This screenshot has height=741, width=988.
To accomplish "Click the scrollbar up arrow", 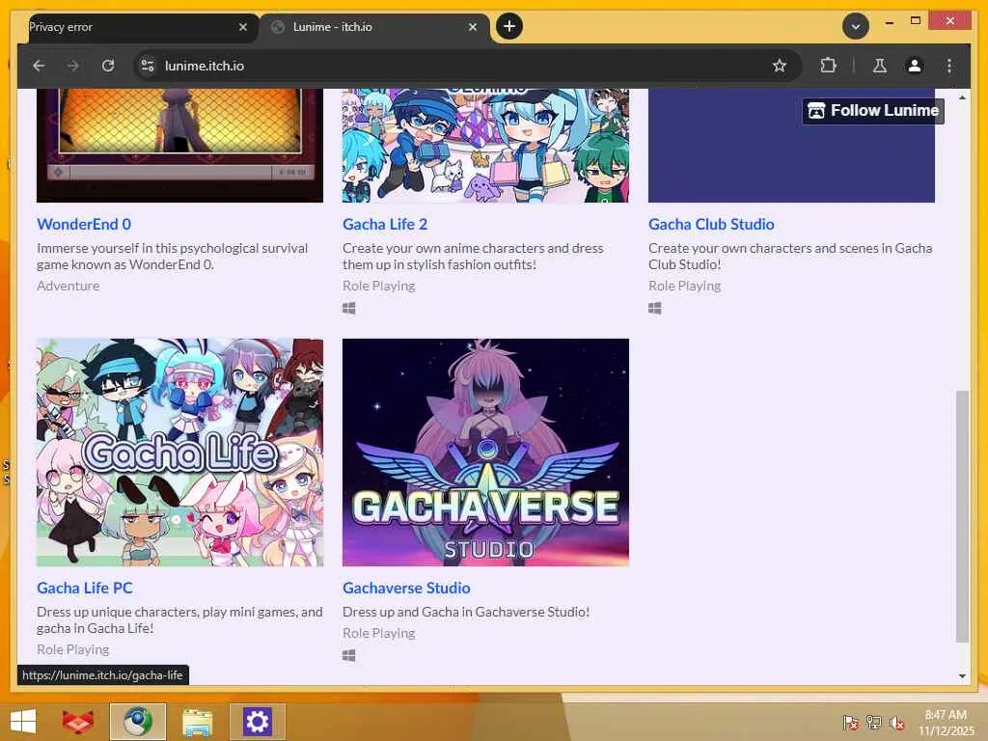I will [962, 97].
